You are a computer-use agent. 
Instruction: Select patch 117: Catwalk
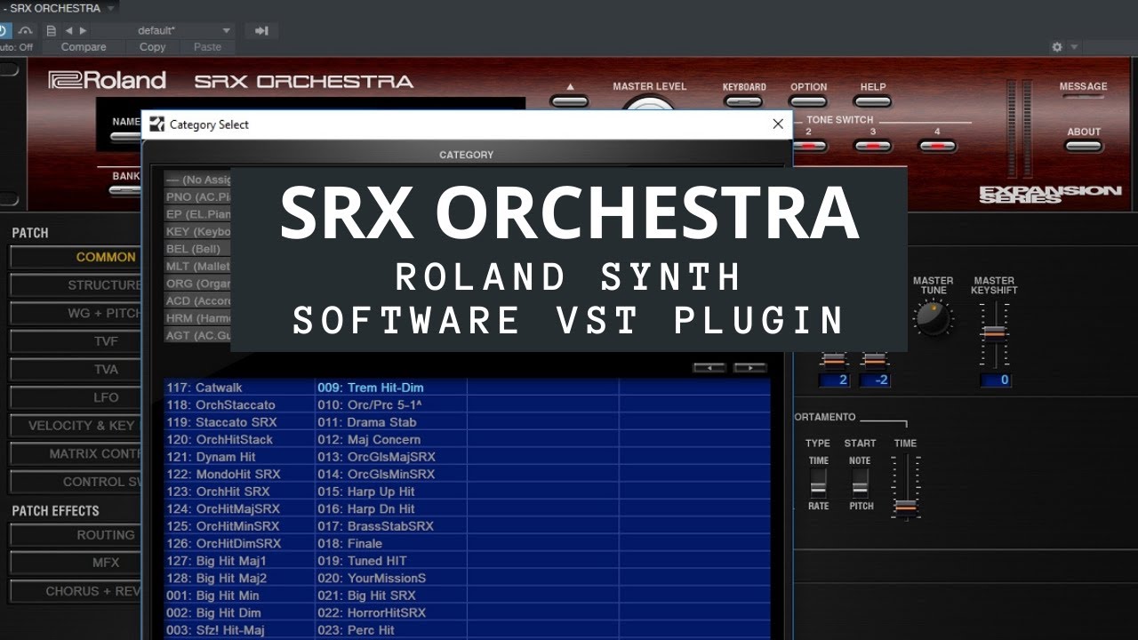[240, 388]
